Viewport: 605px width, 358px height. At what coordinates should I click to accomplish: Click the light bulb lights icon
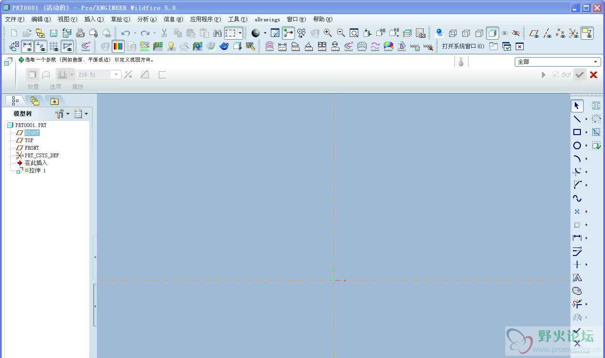point(171,46)
